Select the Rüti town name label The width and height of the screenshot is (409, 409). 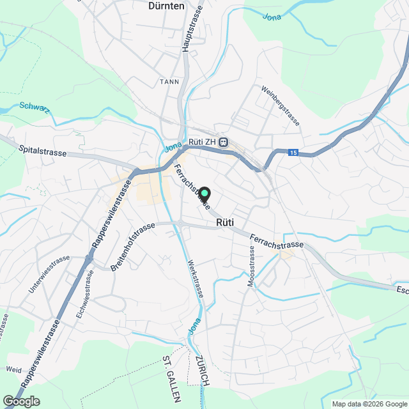pos(225,222)
